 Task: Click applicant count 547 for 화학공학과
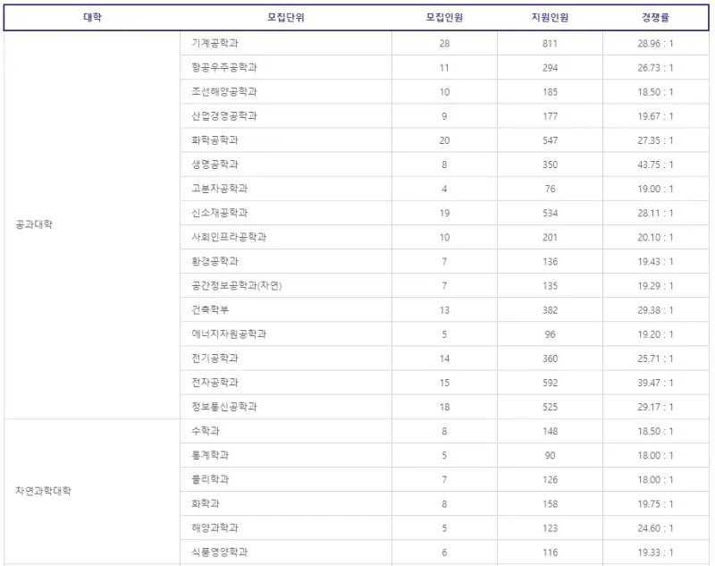point(550,140)
